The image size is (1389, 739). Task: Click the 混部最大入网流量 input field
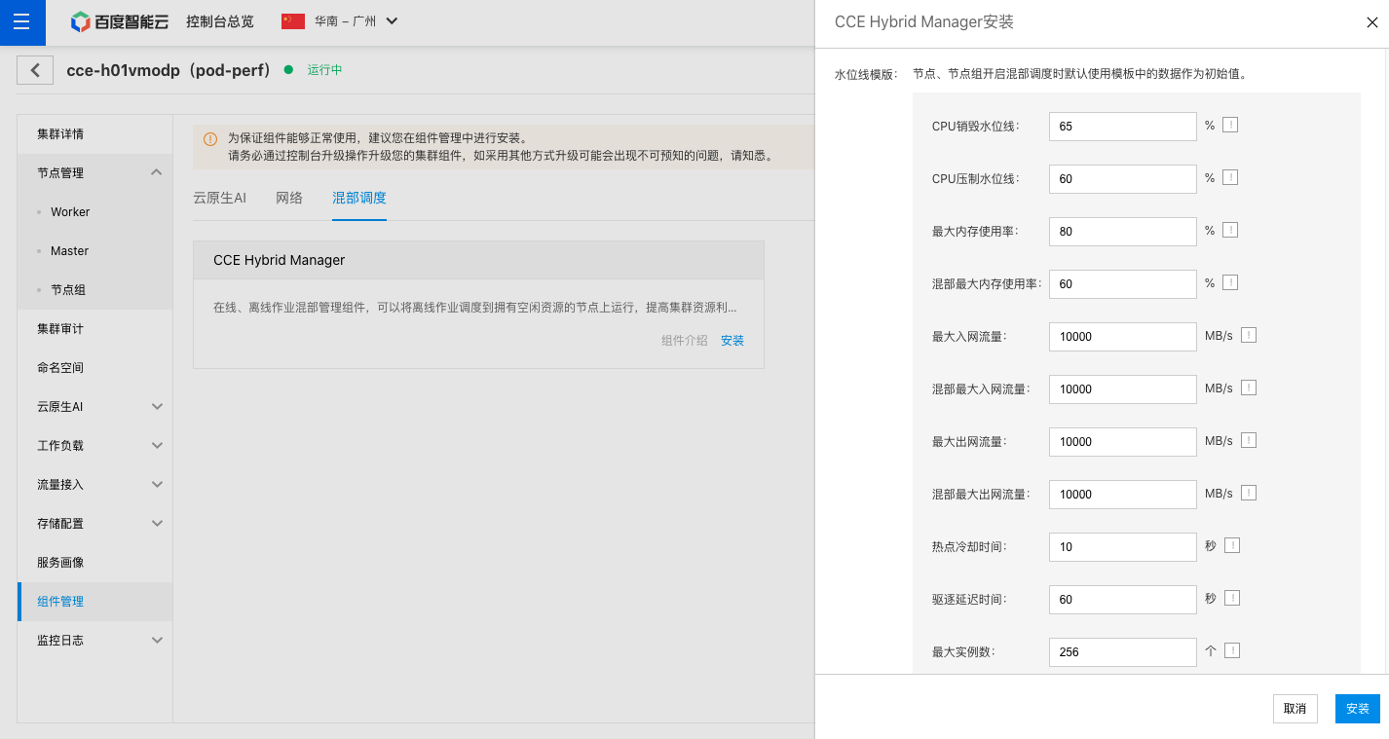point(1123,388)
